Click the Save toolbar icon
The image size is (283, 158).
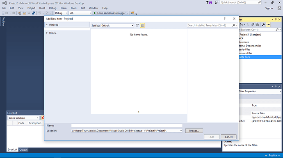[29, 13]
